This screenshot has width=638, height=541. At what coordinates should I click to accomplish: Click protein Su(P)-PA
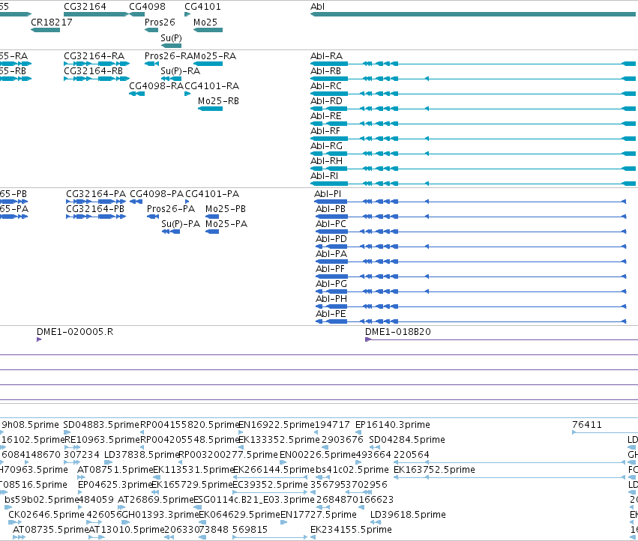[171, 232]
